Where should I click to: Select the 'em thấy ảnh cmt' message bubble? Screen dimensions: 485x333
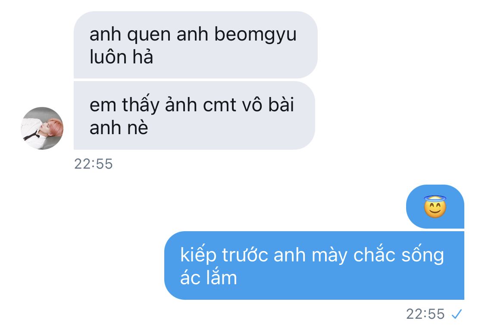(194, 116)
